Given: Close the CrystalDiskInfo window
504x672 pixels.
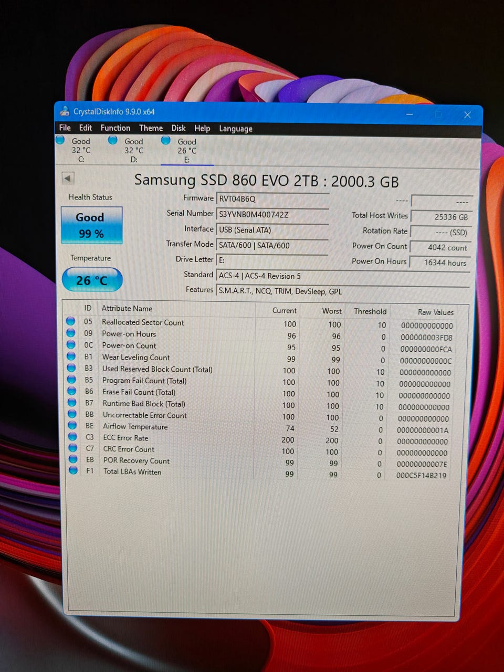Looking at the screenshot, I should pos(467,114).
